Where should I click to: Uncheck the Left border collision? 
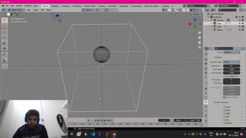224,117
